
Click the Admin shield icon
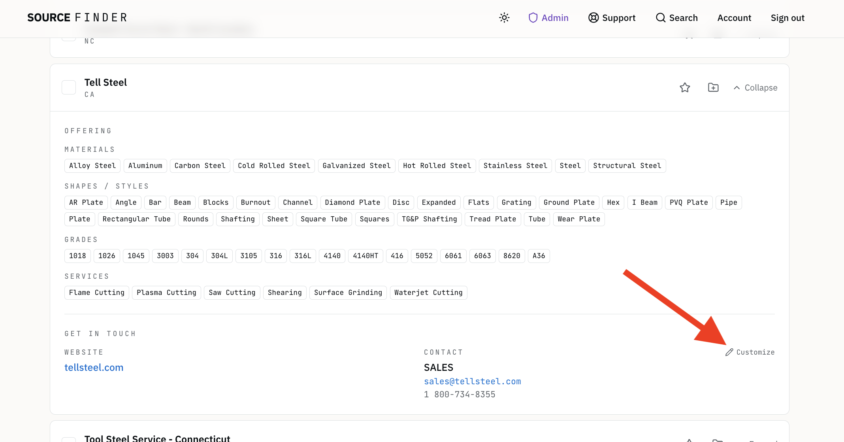[x=533, y=18]
